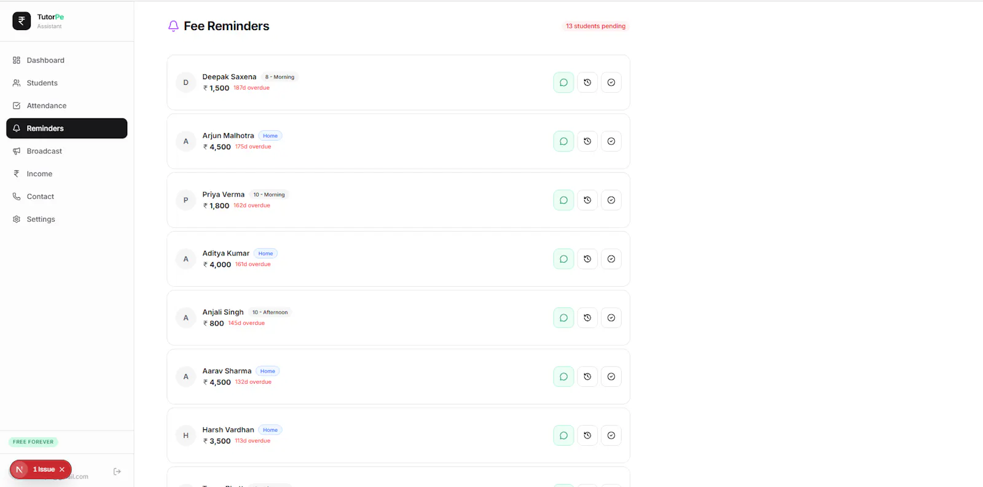Send reminder message to Aditya Kumar

(563, 259)
